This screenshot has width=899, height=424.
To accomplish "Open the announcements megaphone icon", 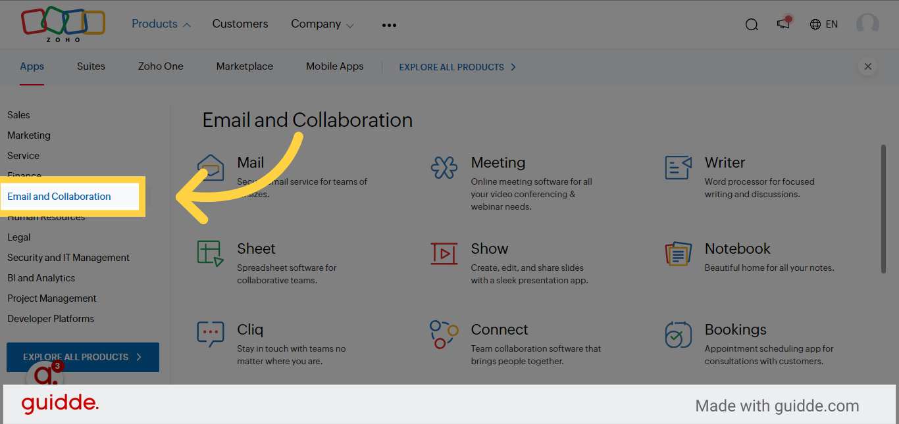I will point(783,23).
